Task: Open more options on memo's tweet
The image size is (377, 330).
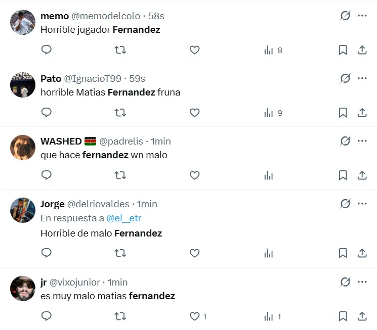Action: point(362,16)
